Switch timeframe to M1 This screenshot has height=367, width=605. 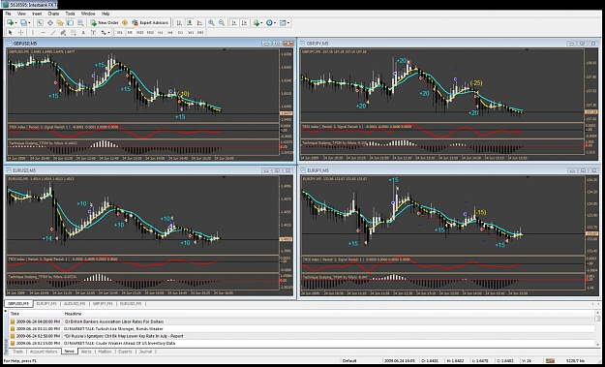click(120, 33)
